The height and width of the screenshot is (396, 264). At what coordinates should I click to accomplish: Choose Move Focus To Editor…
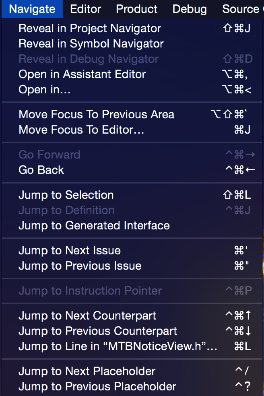[x=81, y=130]
